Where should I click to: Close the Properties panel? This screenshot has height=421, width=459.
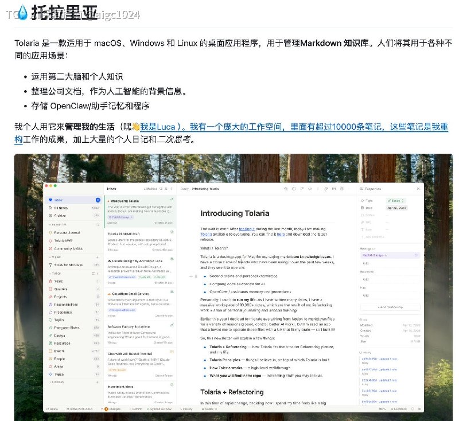418,189
